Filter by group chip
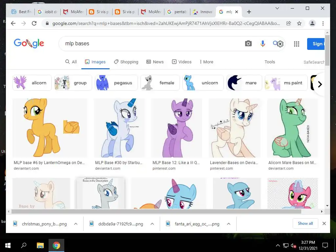336x252 pixels. [x=73, y=83]
